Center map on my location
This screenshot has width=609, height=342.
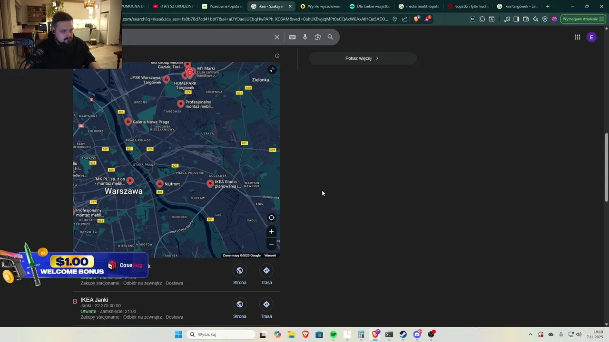tap(272, 218)
